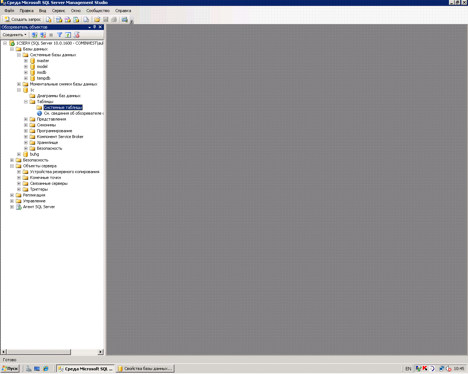Expand the buhg database node
Screen dimensions: 468x374
coord(19,154)
